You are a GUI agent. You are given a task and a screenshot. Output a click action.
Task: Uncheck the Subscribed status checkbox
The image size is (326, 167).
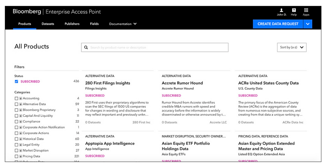[x=17, y=82]
